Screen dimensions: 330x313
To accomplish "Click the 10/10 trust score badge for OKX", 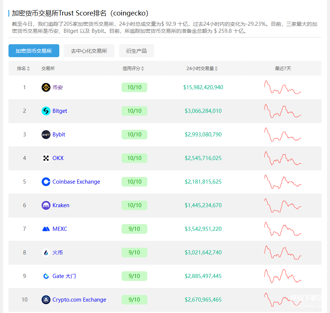I will coord(134,158).
